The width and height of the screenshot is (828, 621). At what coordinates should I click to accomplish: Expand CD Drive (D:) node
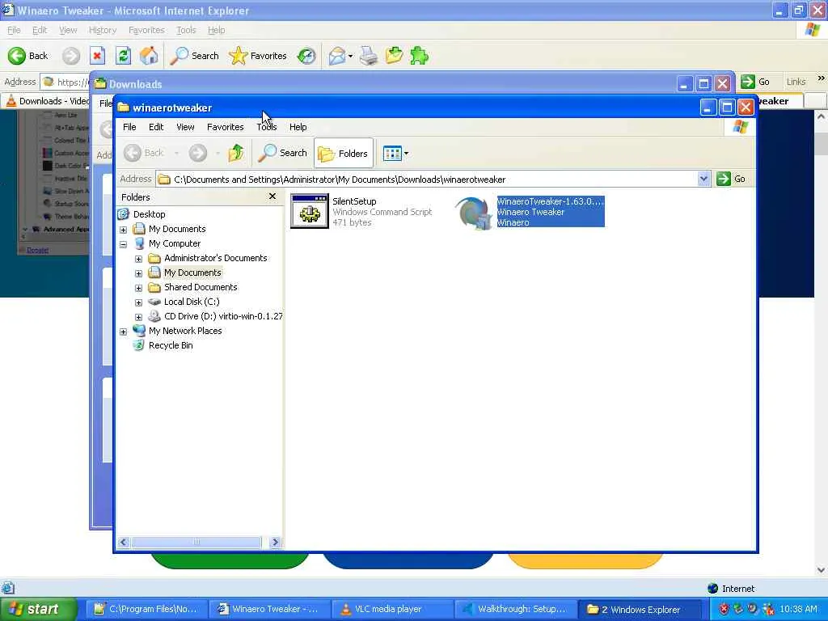tap(138, 317)
